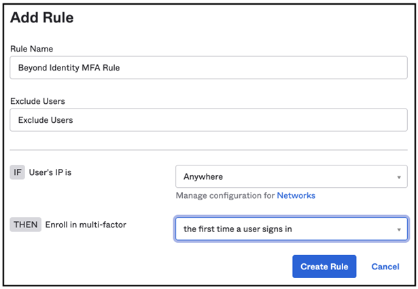
Task: Open the Networks configuration link
Action: click(296, 195)
